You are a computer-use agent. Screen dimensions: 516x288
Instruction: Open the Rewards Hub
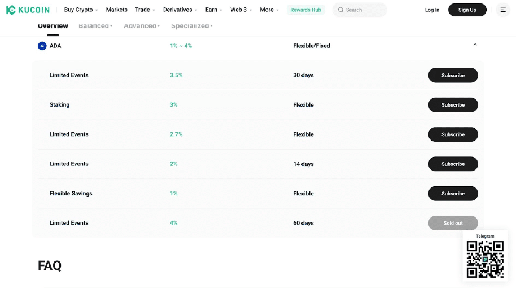point(305,10)
